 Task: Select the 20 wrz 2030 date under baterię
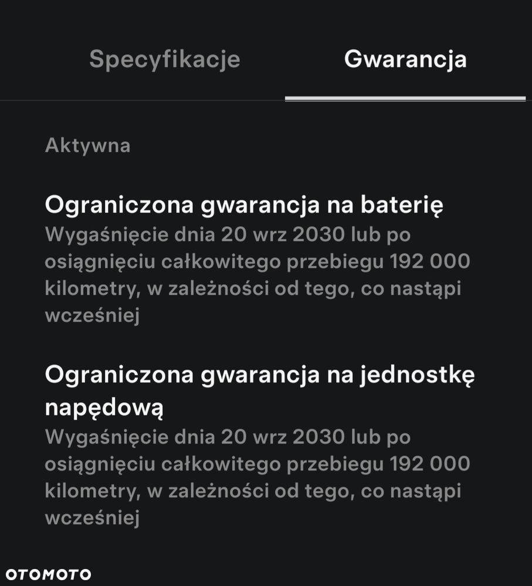tap(283, 235)
